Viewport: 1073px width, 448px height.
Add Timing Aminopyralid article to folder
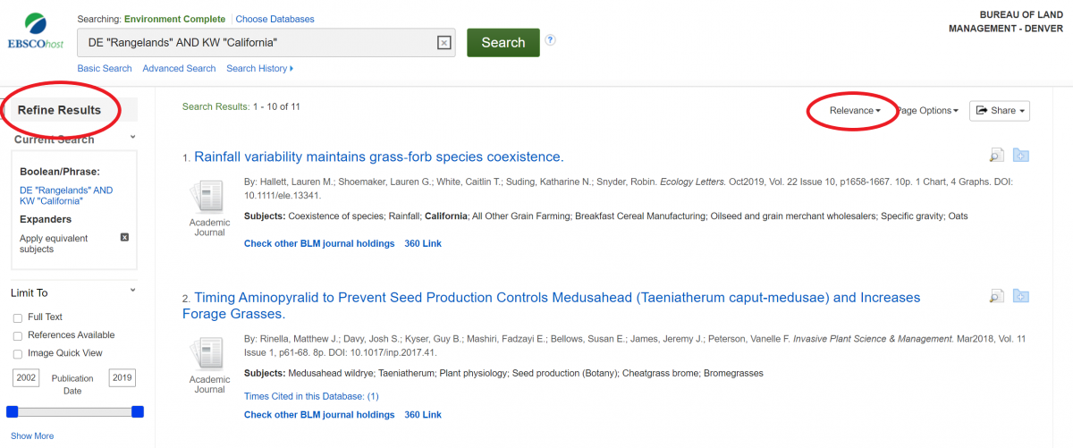click(x=1021, y=296)
